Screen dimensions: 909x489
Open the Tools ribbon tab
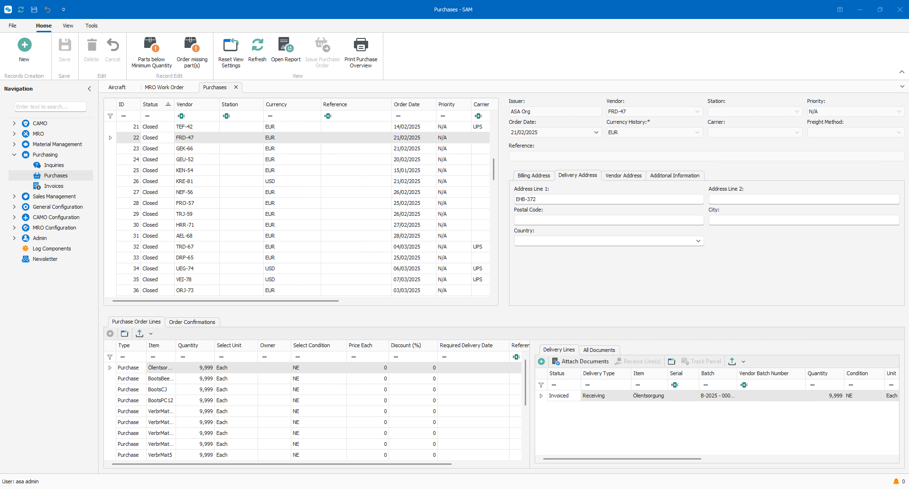pos(91,26)
